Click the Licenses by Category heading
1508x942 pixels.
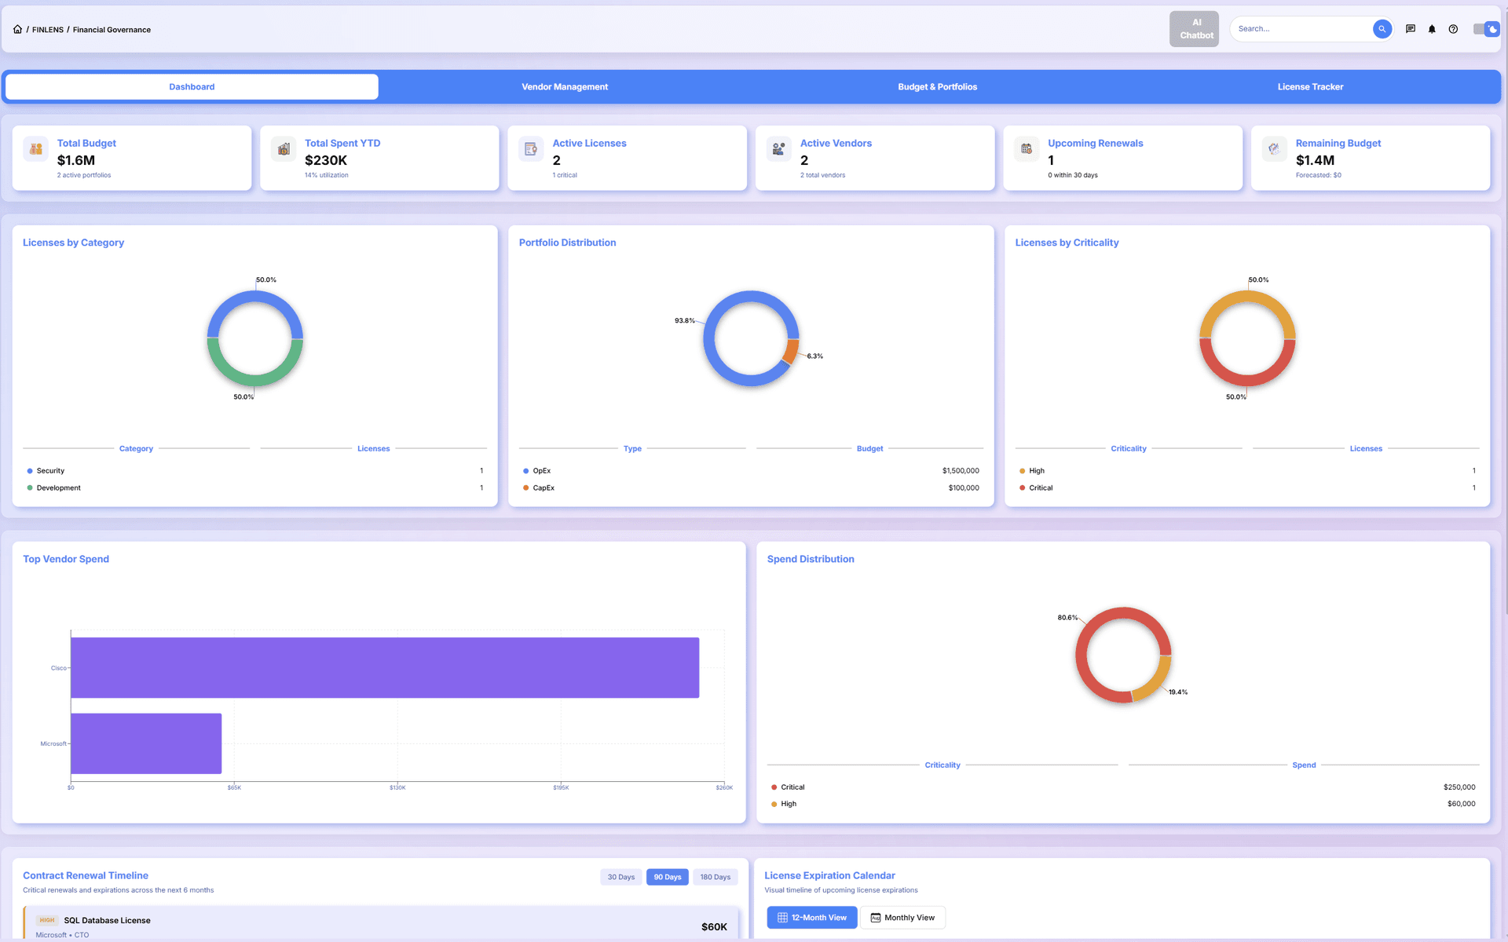coord(73,243)
